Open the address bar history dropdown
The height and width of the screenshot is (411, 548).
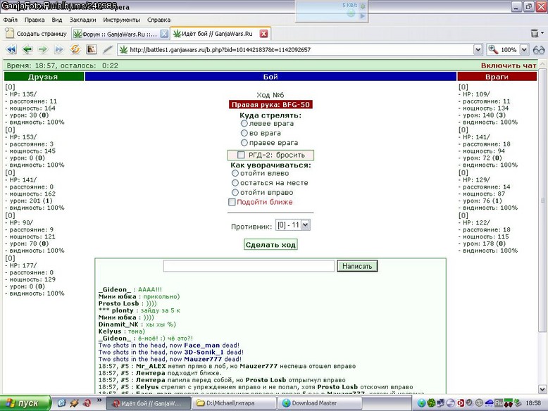[x=478, y=49]
